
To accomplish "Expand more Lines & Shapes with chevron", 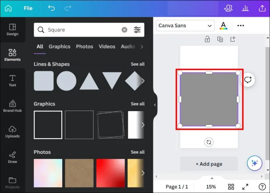I will (143, 81).
